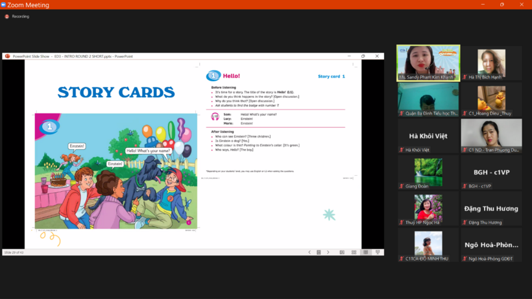Image resolution: width=532 pixels, height=299 pixels.
Task: Switch to Normal view in status bar
Action: [343, 252]
